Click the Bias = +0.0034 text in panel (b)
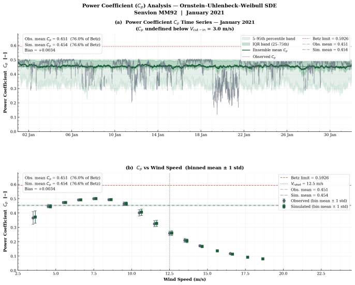 coord(40,189)
